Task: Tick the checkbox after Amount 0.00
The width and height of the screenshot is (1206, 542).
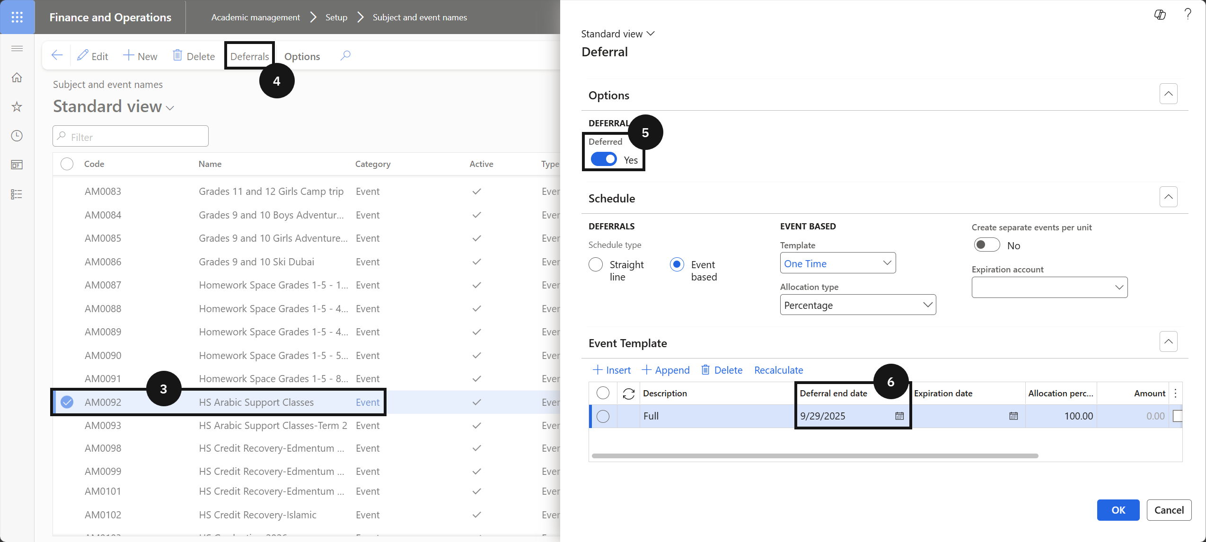Action: [x=1178, y=416]
